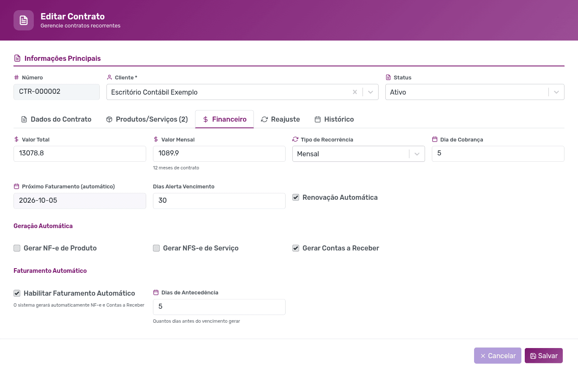Open the Produtos/Serviços (2) tab
Image resolution: width=578 pixels, height=370 pixels.
147,119
